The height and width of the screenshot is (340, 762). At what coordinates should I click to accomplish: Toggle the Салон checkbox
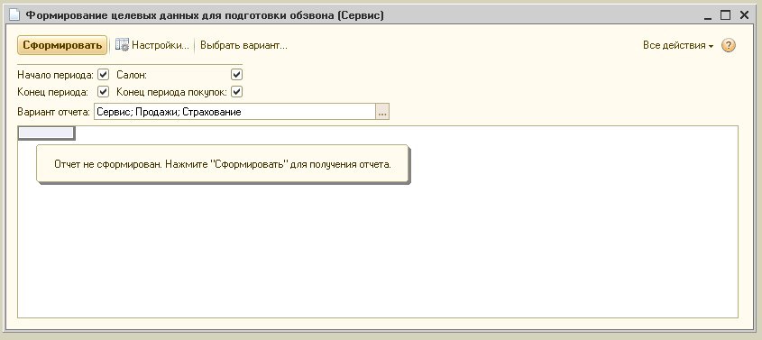pos(236,75)
